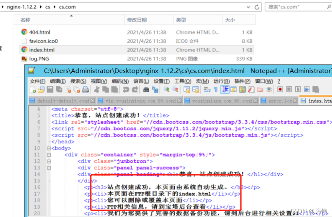Click the Undo arrow icon
The width and height of the screenshot is (332, 217).
point(126,90)
